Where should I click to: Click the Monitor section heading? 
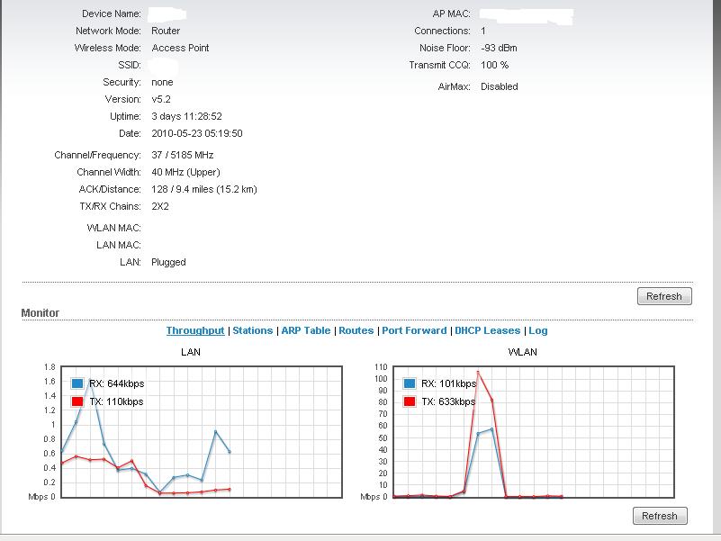(41, 313)
